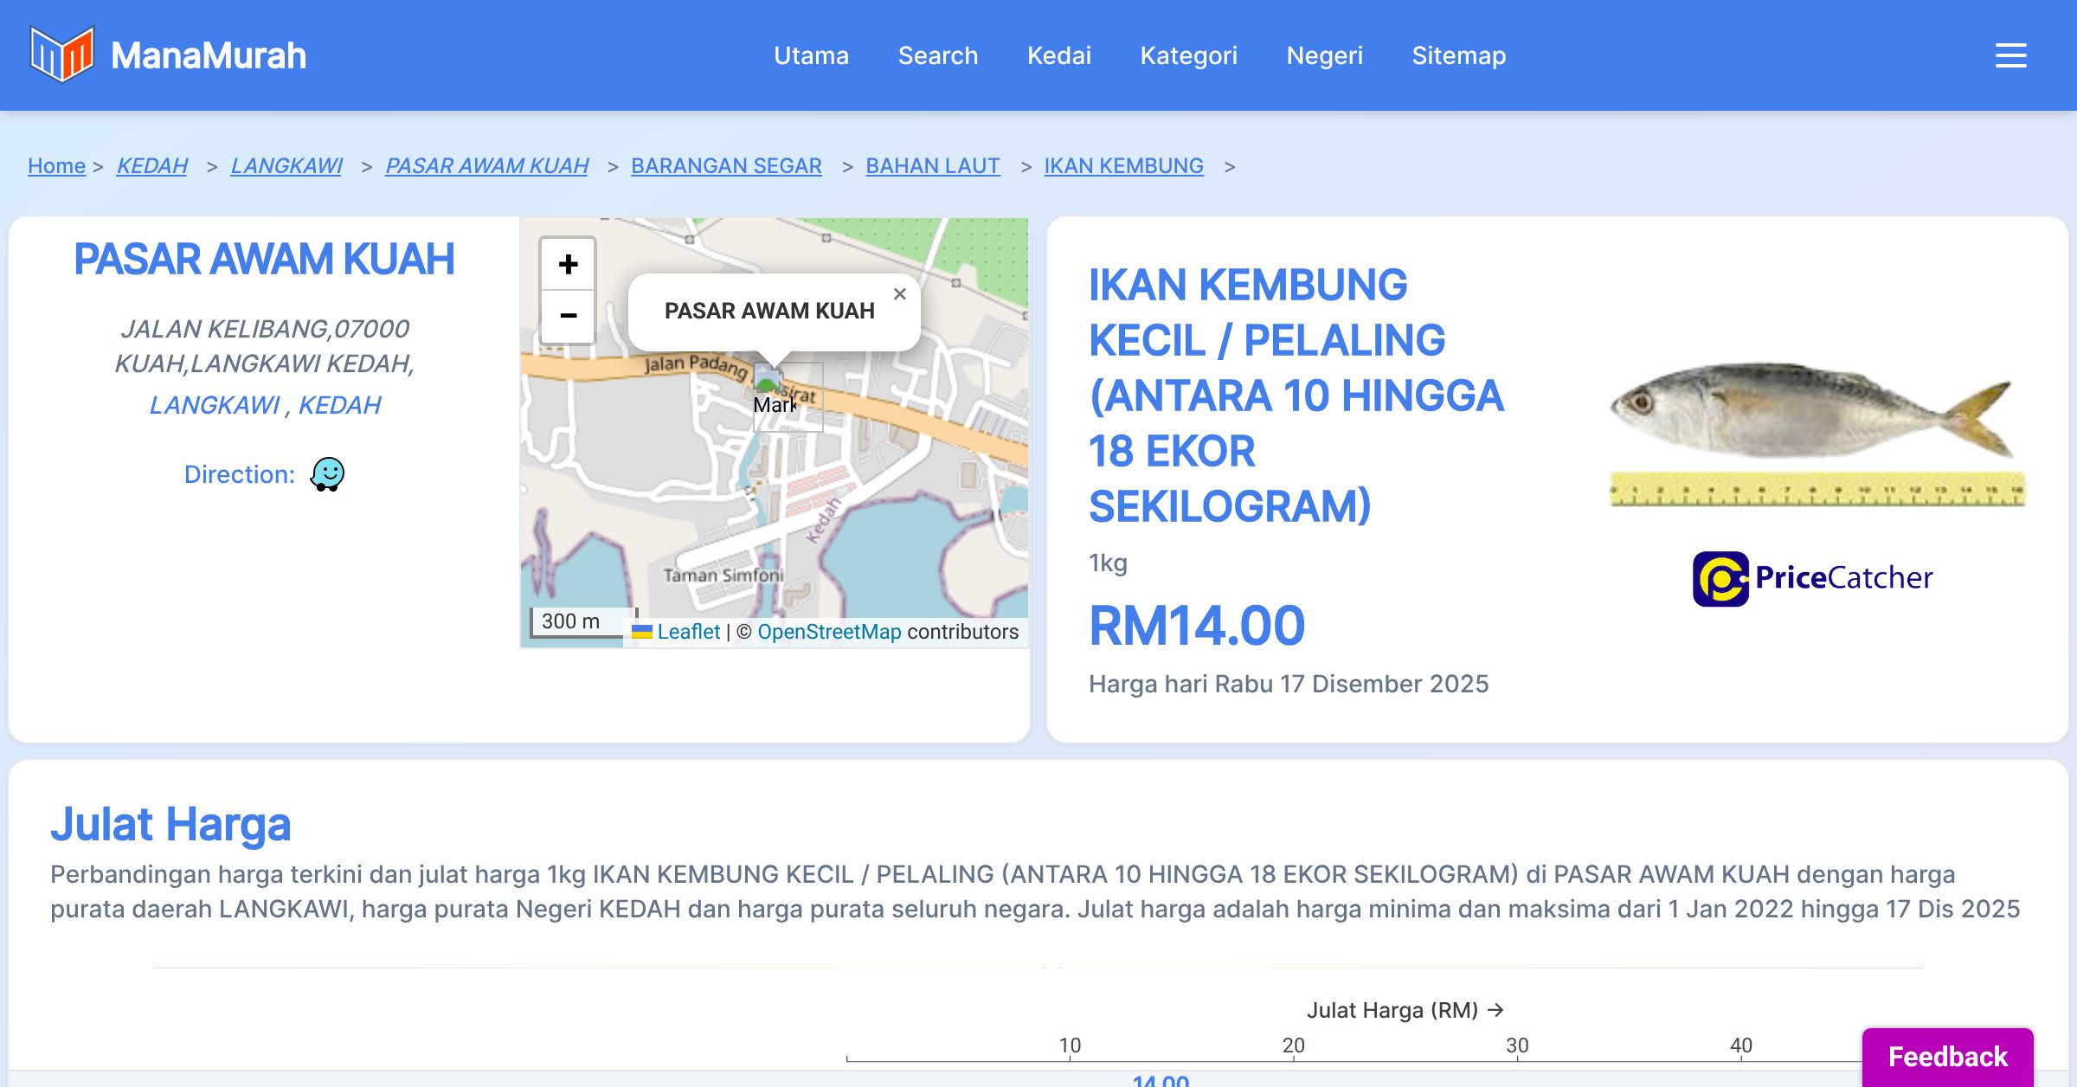Open the BAHAN LAUT breadcrumb link
This screenshot has height=1087, width=2077.
click(932, 165)
